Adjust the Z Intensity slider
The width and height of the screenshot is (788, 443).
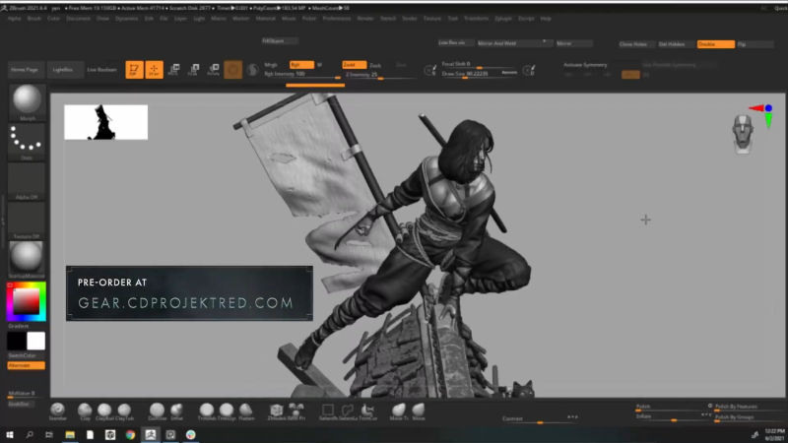(380, 75)
